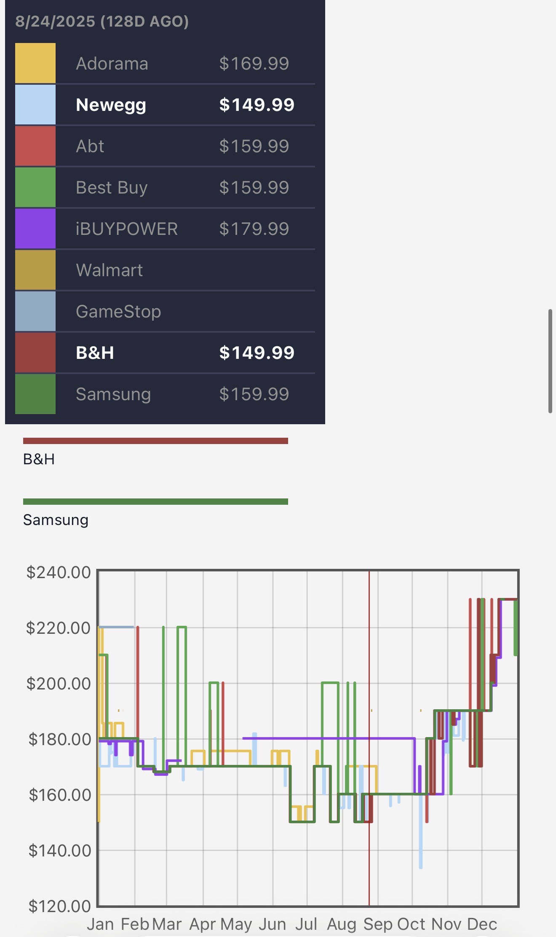Tap the Sep month label

tap(378, 924)
